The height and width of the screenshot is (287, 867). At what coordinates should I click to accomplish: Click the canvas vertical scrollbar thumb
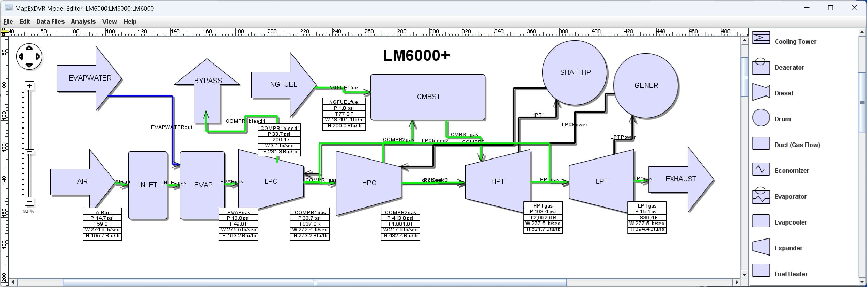[x=745, y=77]
